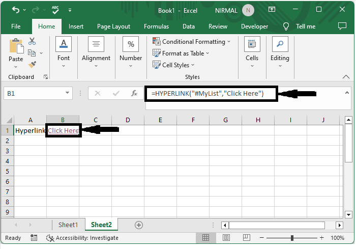
Task: Run the ABC spelling check icon
Action: click(55, 10)
